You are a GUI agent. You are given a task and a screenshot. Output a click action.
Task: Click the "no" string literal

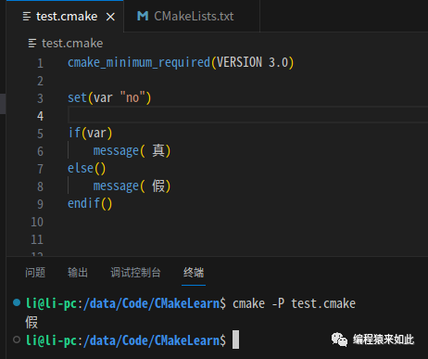pyautogui.click(x=132, y=98)
